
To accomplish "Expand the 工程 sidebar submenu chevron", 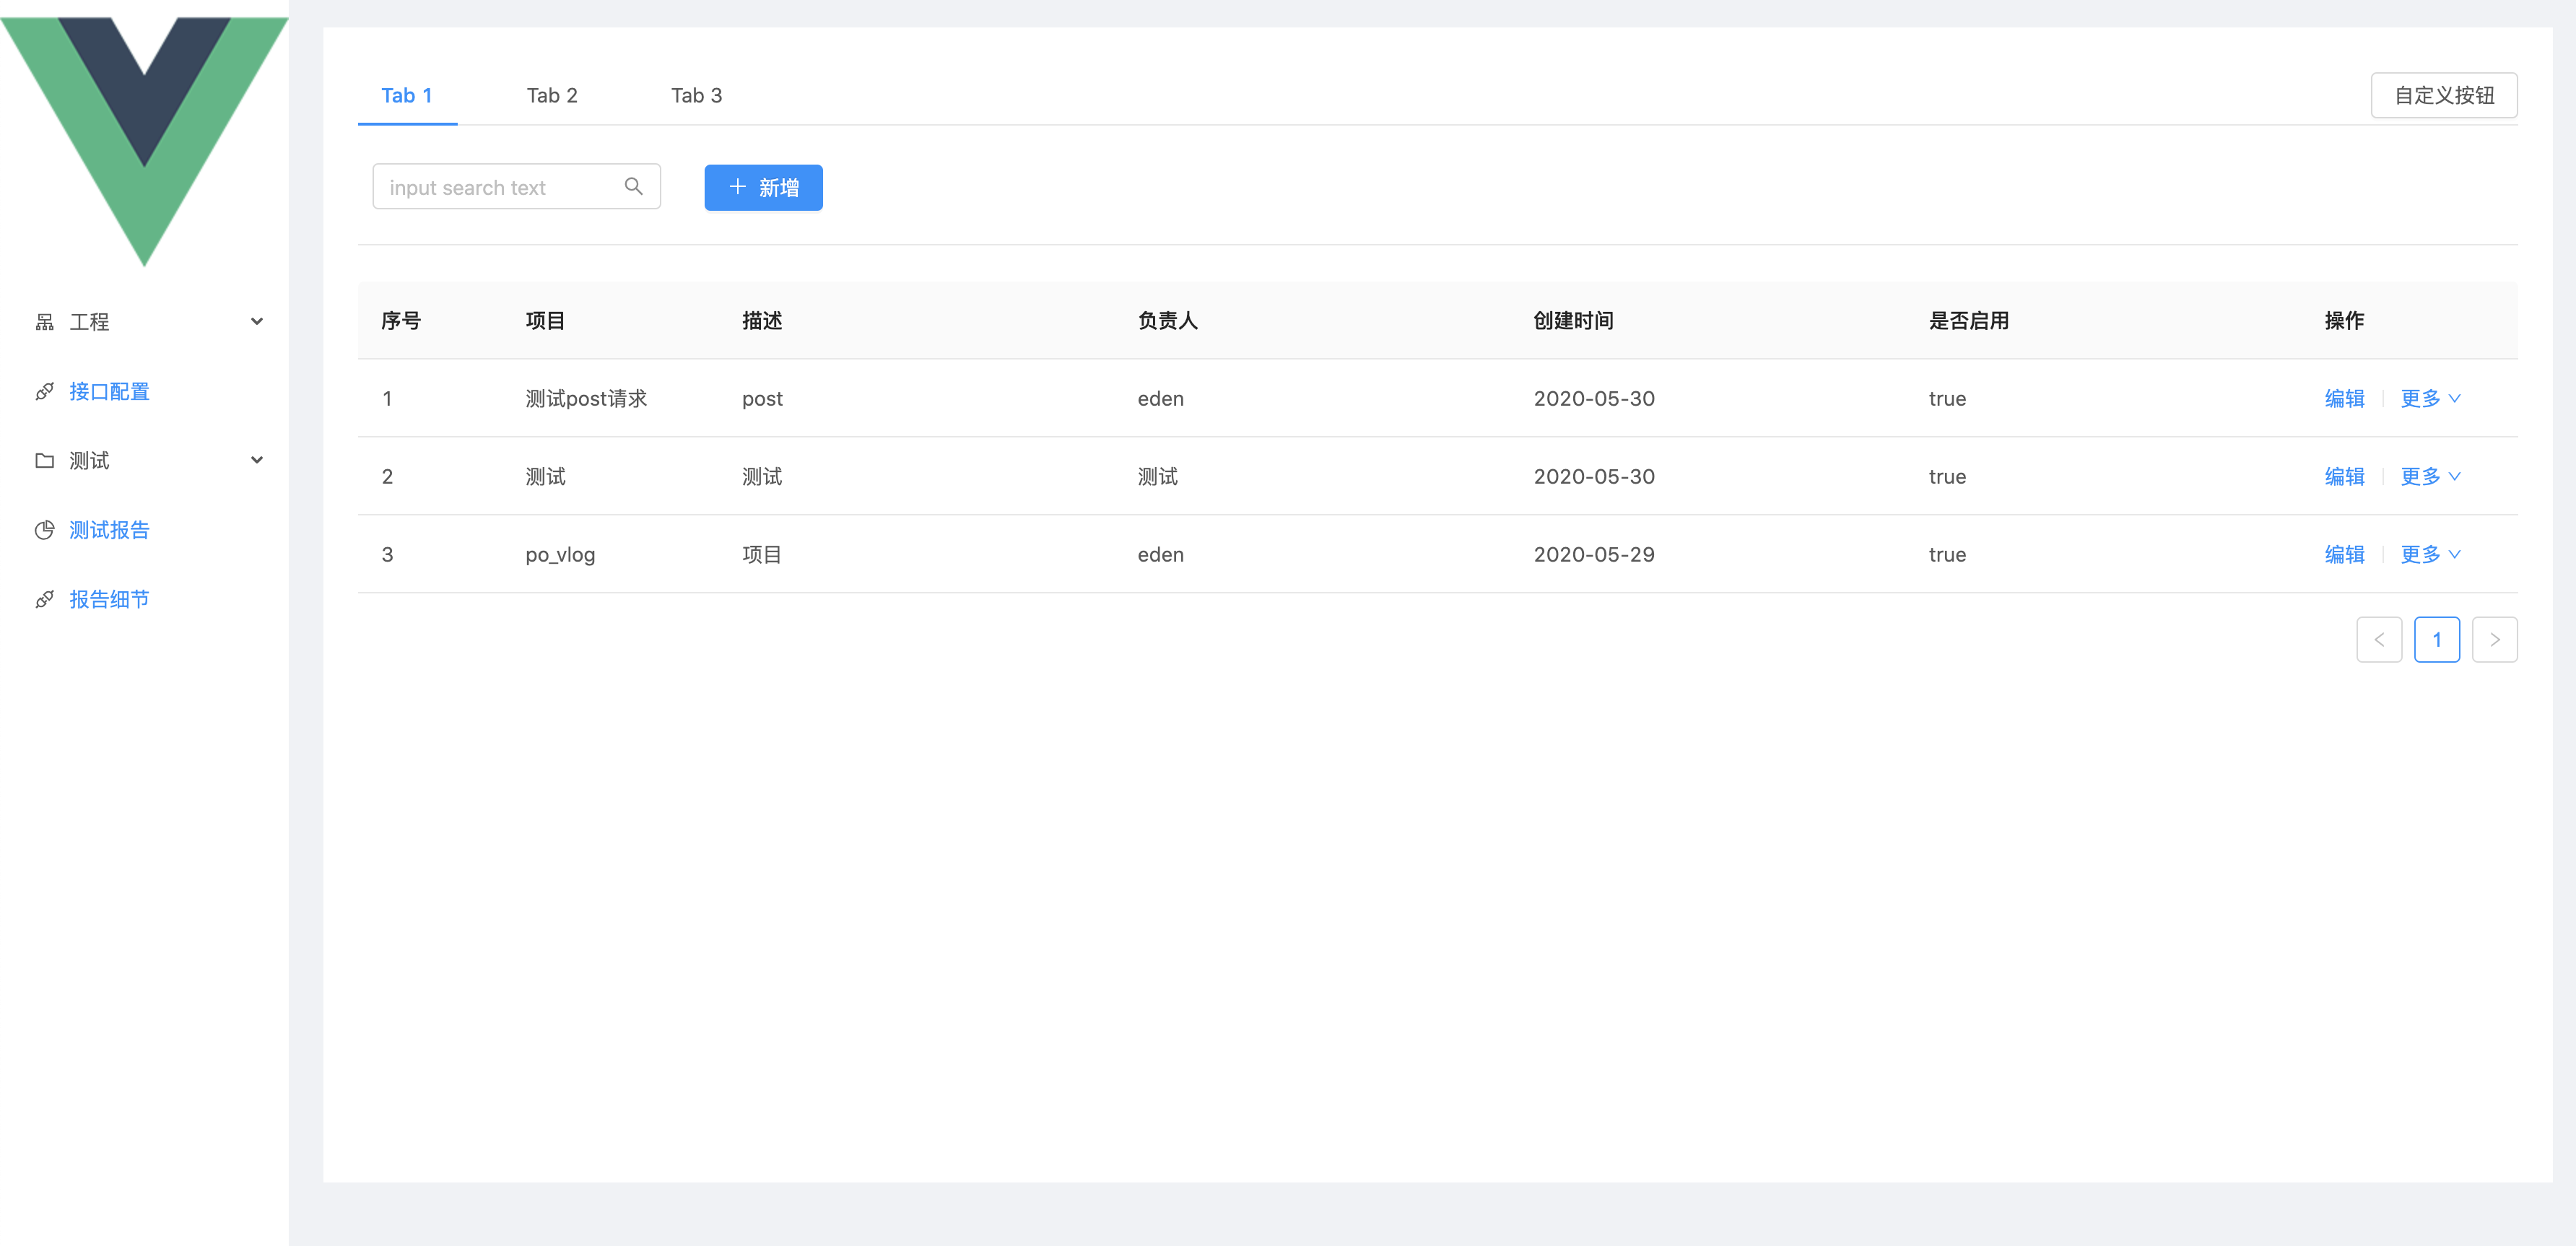I will (x=257, y=322).
